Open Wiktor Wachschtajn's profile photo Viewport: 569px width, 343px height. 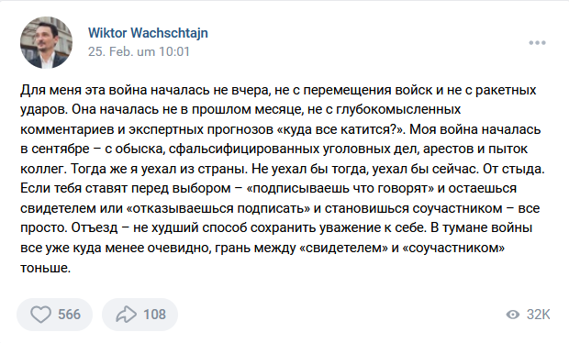[46, 42]
